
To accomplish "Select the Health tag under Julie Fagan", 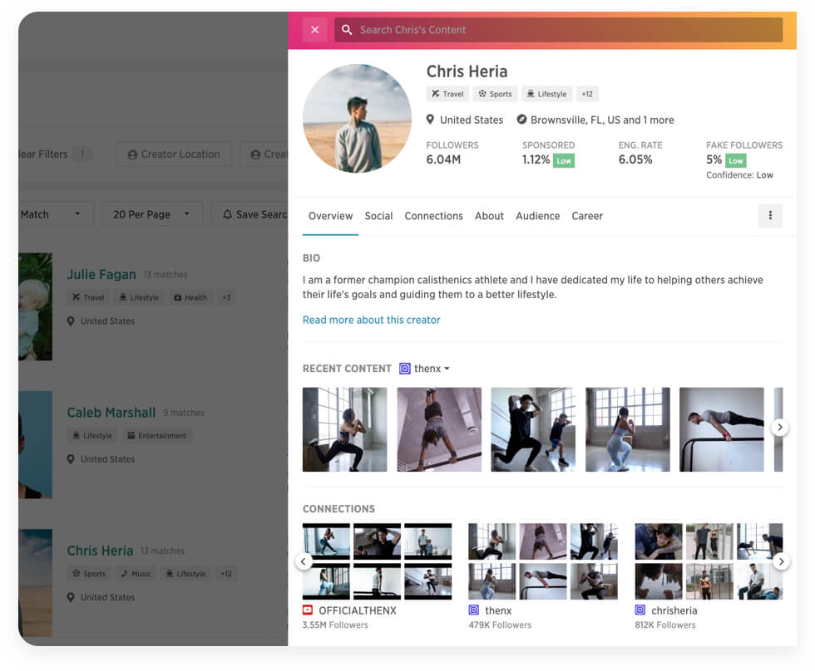I will point(190,297).
